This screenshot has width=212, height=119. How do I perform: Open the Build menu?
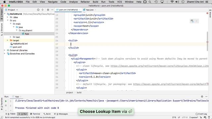point(95,2)
